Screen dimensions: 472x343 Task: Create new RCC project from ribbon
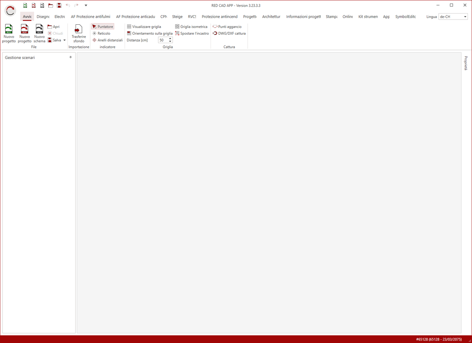click(9, 34)
